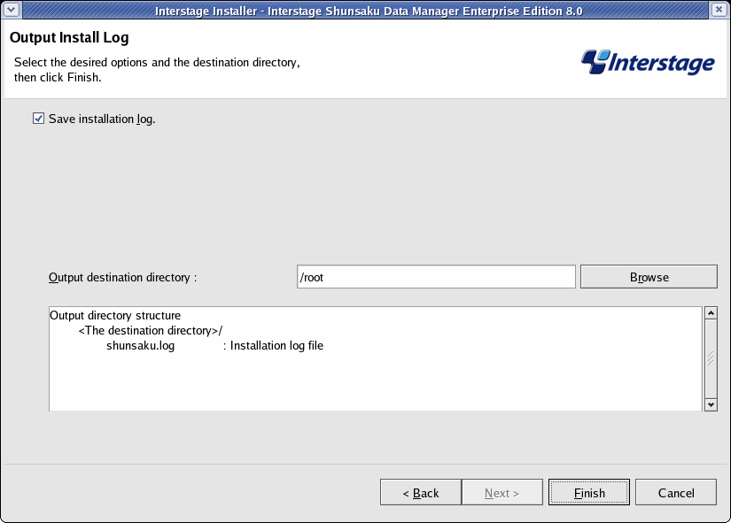Cancel the installation

point(676,492)
